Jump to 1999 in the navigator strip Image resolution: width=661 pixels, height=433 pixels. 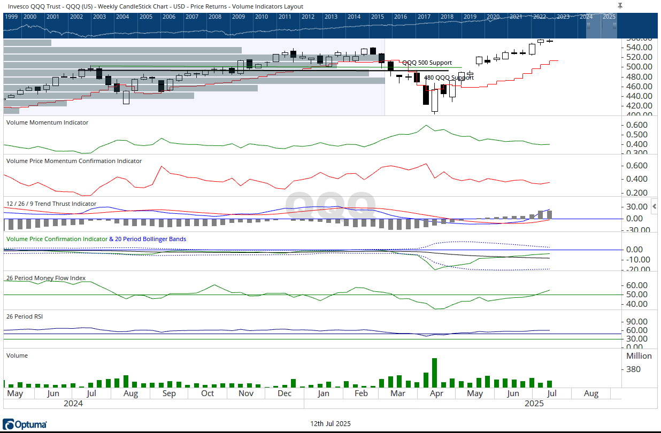(11, 17)
